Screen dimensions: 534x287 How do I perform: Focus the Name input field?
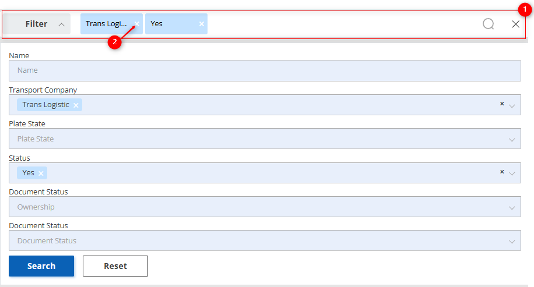(265, 70)
